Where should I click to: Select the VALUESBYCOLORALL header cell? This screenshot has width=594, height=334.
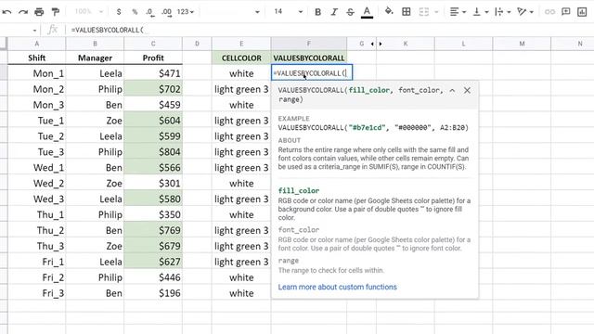[309, 58]
